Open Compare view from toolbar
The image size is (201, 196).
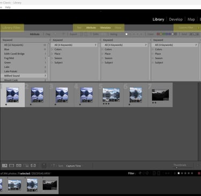[x=19, y=165]
